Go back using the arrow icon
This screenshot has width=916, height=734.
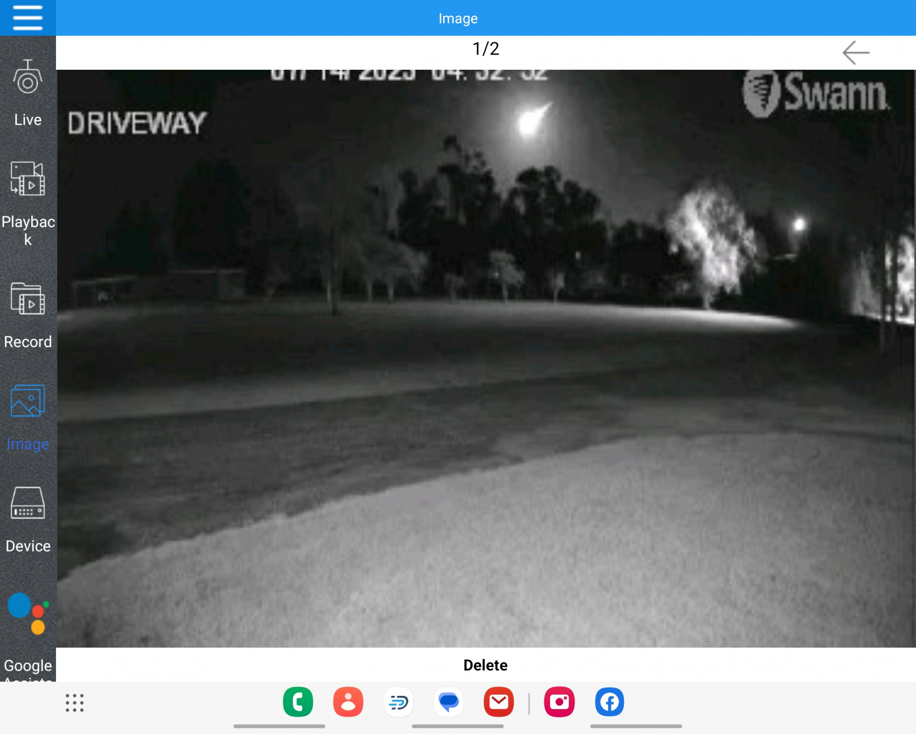click(x=855, y=52)
